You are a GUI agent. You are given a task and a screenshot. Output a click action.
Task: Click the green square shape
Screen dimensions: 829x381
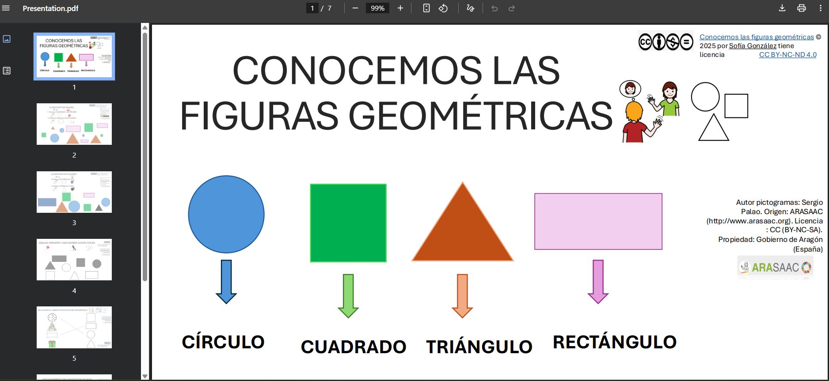[x=348, y=223]
